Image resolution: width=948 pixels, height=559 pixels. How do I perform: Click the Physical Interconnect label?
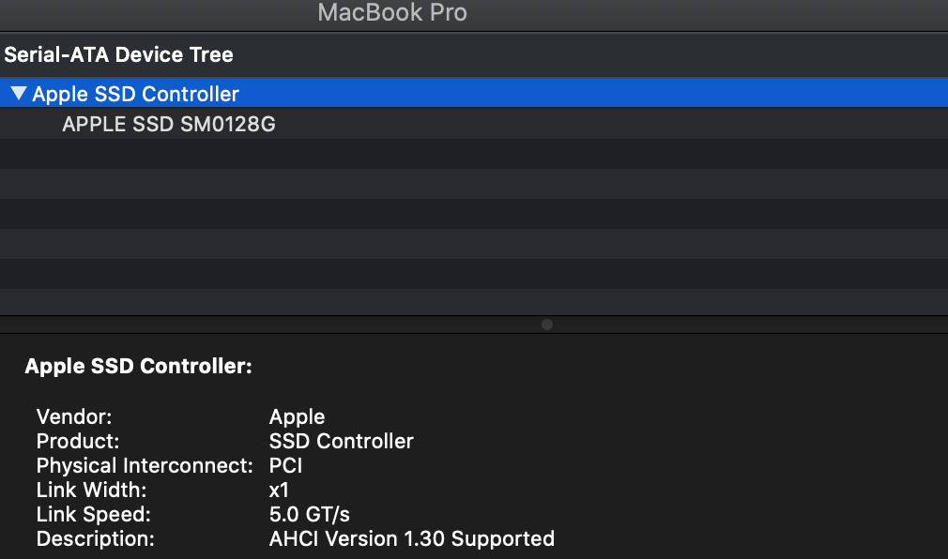point(145,466)
